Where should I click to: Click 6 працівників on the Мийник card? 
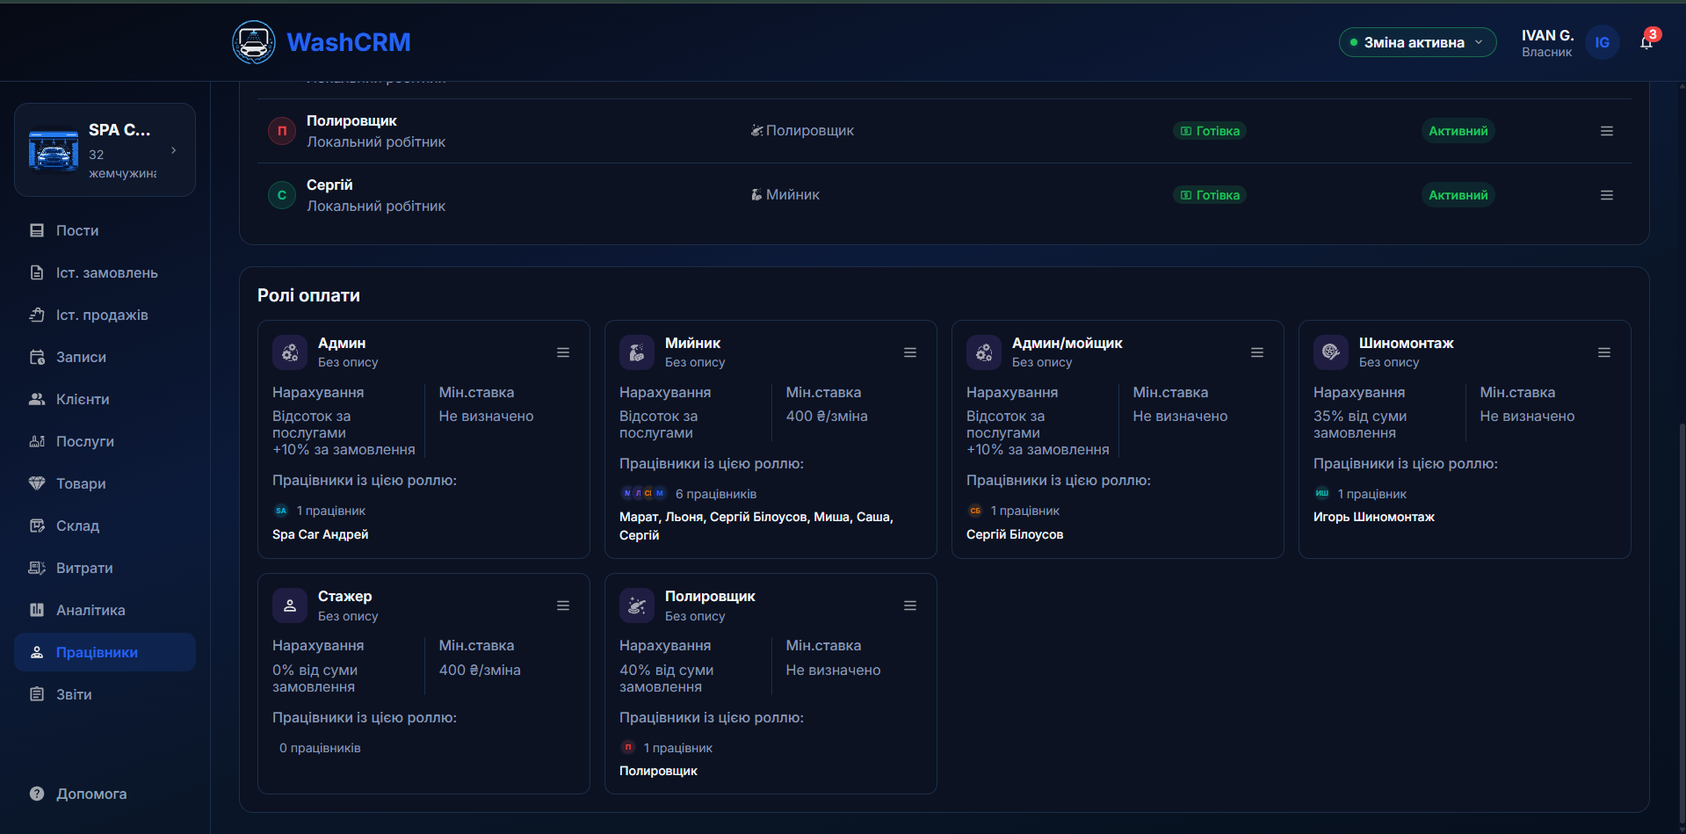click(x=716, y=494)
